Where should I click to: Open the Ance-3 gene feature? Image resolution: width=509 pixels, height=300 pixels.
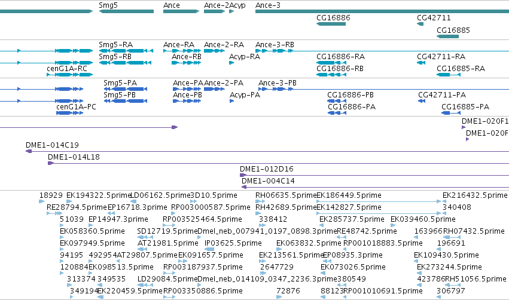click(x=382, y=11)
